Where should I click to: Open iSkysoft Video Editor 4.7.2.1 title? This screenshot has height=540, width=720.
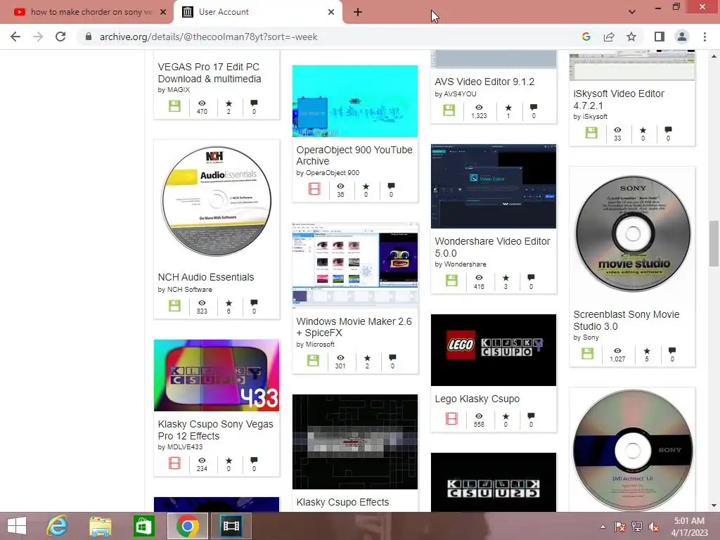(619, 100)
